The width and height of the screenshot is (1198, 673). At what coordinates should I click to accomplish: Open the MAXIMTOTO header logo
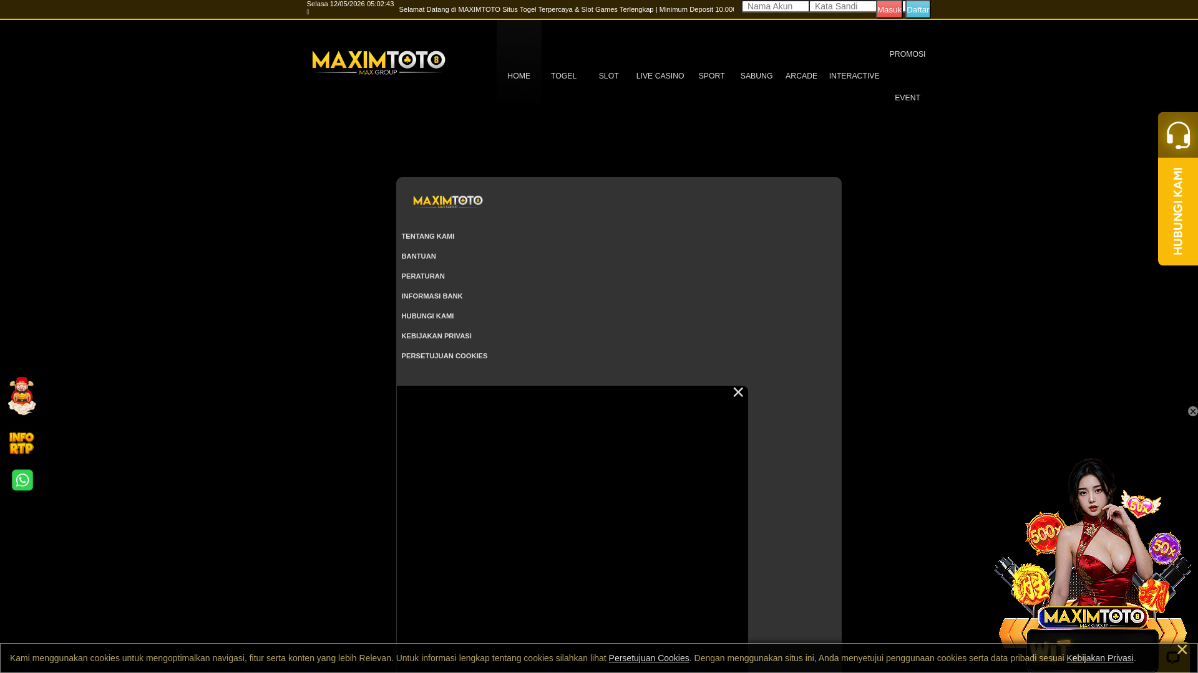[379, 63]
